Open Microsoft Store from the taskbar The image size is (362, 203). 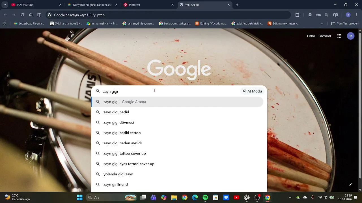coord(216,197)
